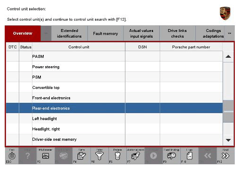Image resolution: width=240 pixels, height=169 pixels.
Task: Open the Multimeter tool (F2)
Action: (x=46, y=156)
